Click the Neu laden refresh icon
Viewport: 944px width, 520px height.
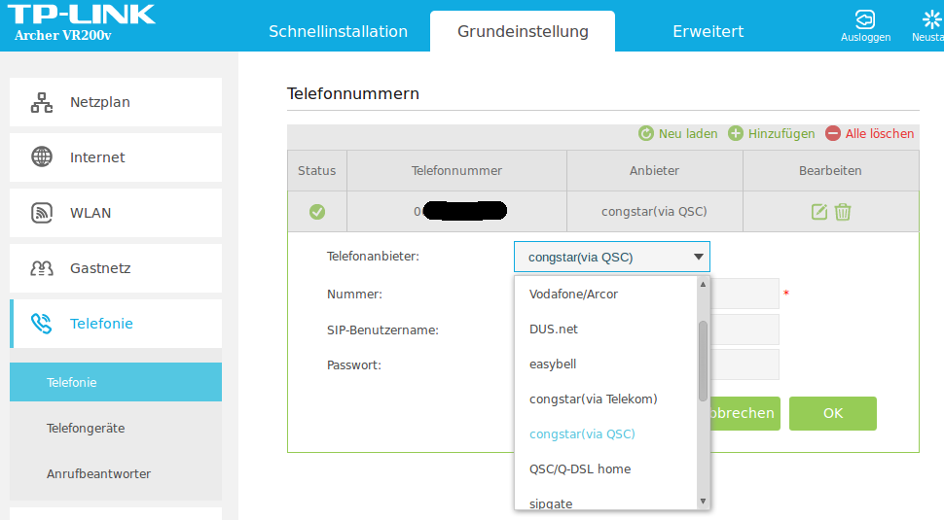click(645, 133)
